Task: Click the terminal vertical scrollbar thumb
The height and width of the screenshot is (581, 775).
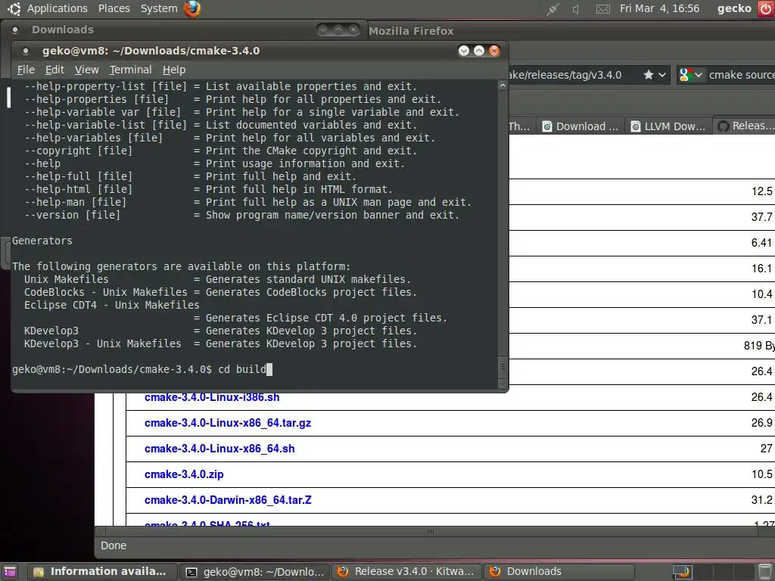Action: coord(503,367)
